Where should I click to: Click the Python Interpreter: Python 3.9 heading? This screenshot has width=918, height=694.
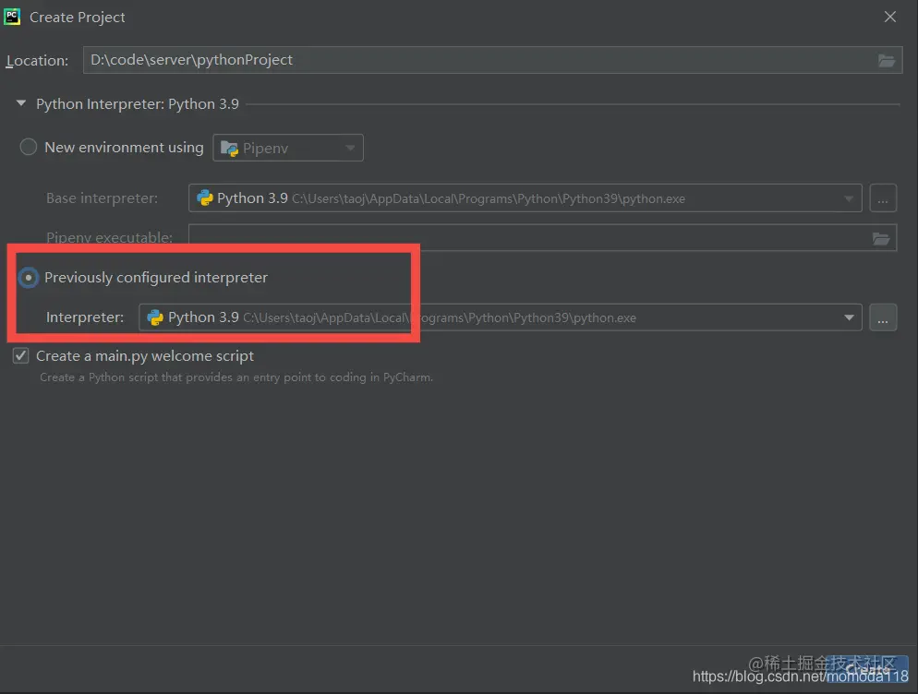pyautogui.click(x=138, y=104)
